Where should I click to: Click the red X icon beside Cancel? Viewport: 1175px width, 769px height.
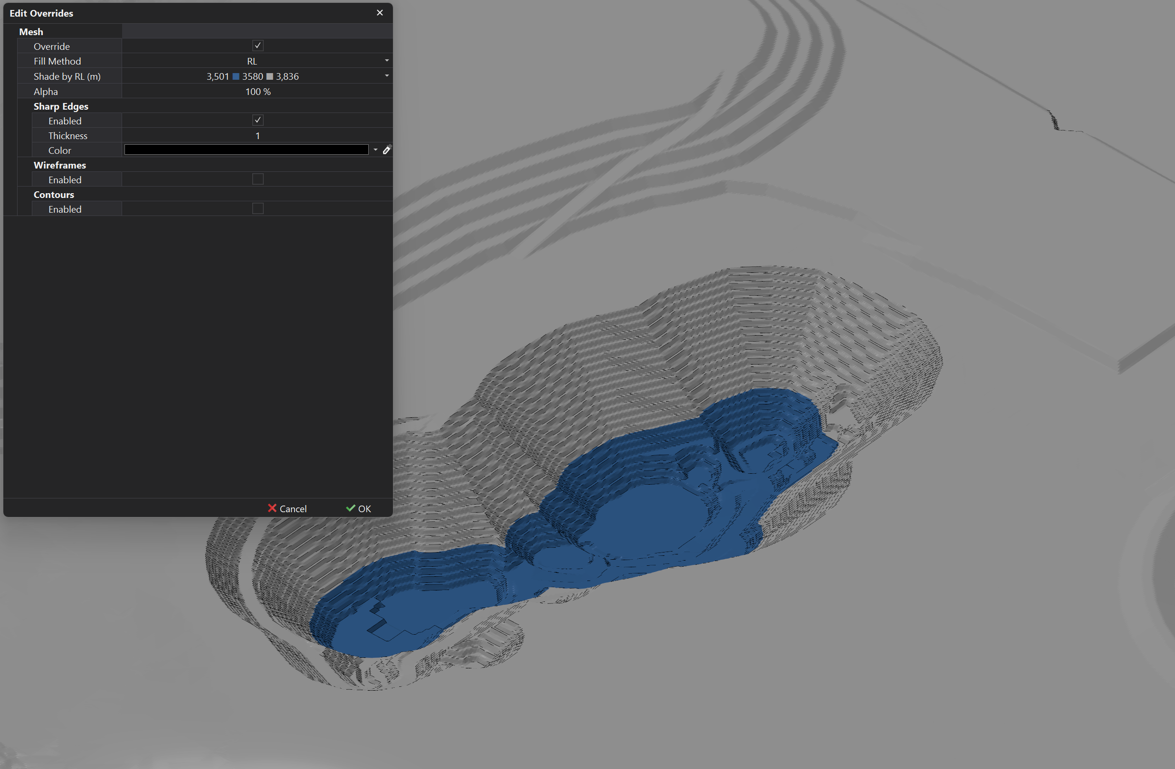[x=273, y=508]
